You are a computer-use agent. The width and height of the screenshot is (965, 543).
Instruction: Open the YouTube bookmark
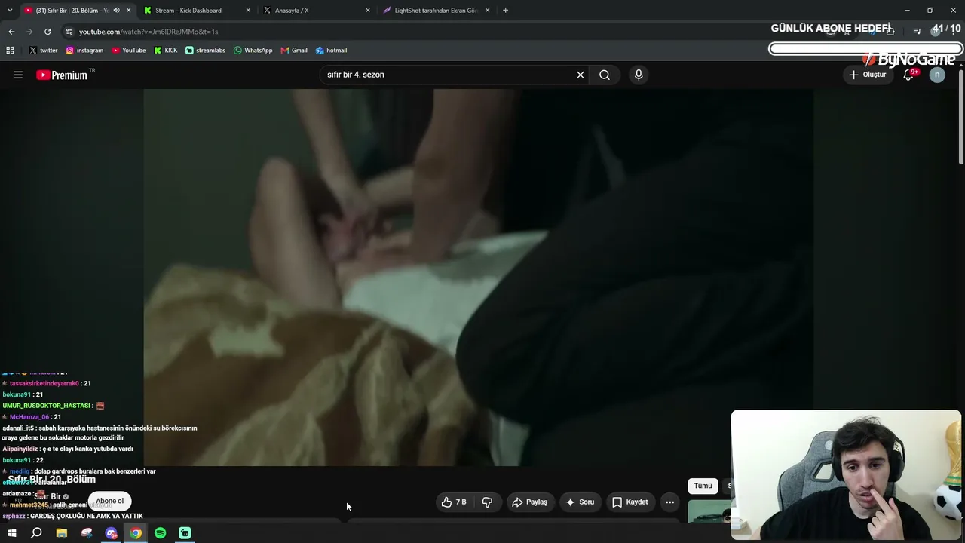point(129,51)
